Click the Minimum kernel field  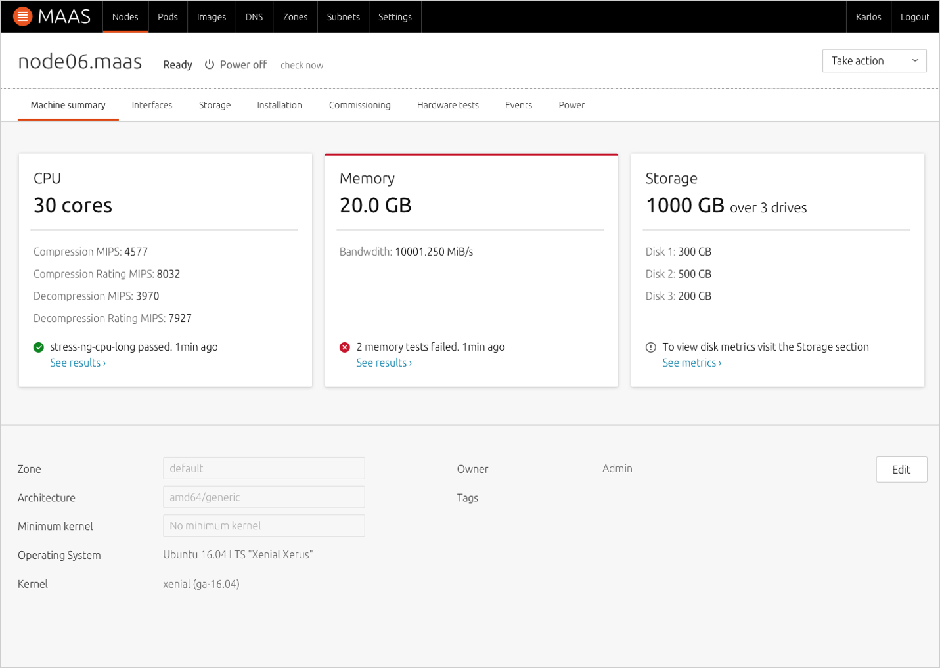click(263, 525)
